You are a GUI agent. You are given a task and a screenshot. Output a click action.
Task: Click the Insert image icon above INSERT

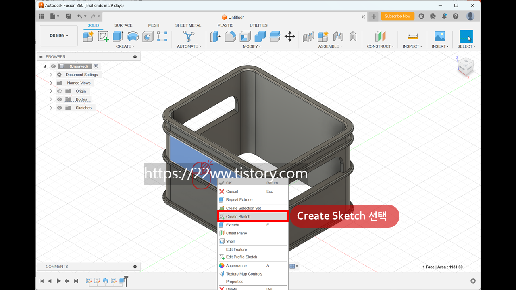pos(440,37)
